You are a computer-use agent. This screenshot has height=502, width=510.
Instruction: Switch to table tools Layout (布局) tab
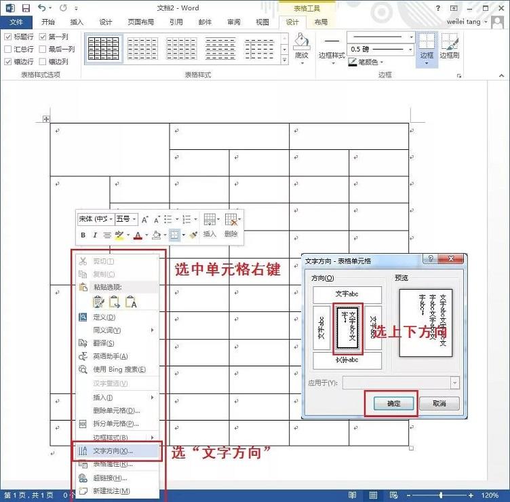pos(321,22)
